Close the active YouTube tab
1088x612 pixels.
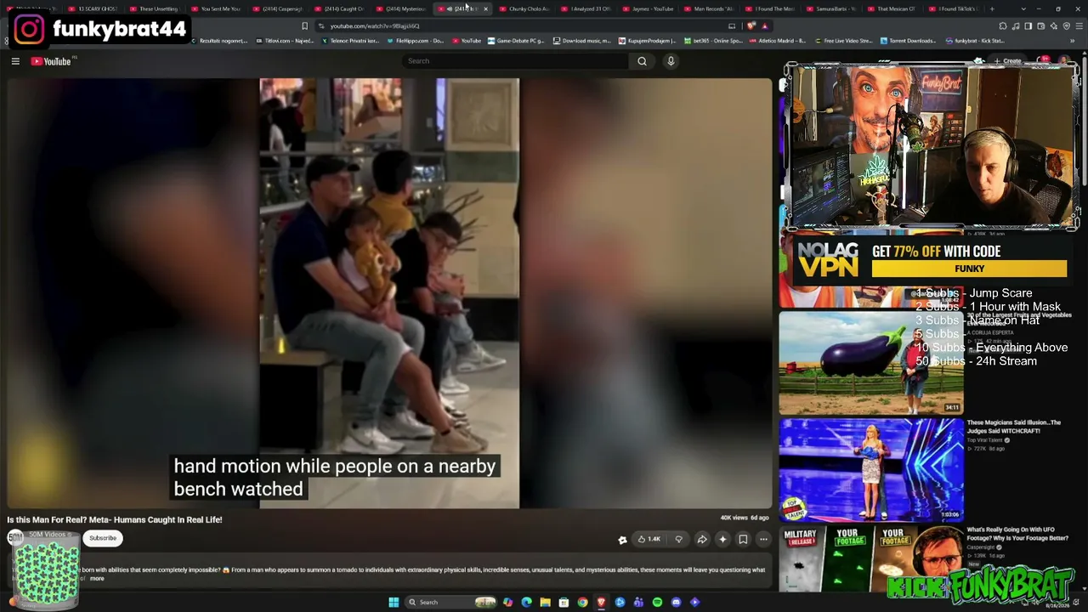coord(486,8)
